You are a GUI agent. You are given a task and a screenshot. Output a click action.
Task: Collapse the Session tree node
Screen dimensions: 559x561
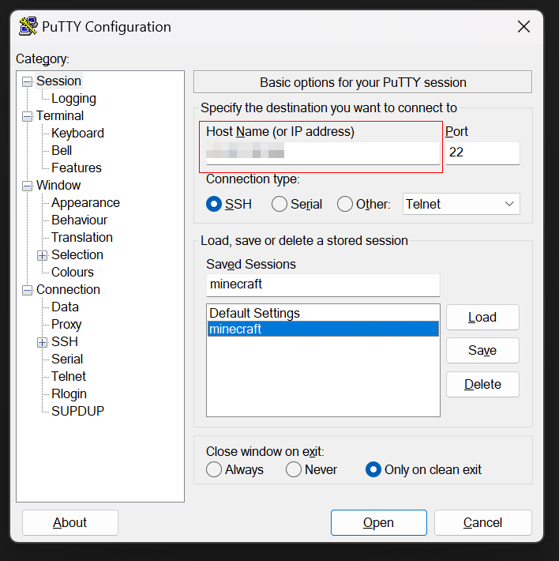tap(28, 81)
